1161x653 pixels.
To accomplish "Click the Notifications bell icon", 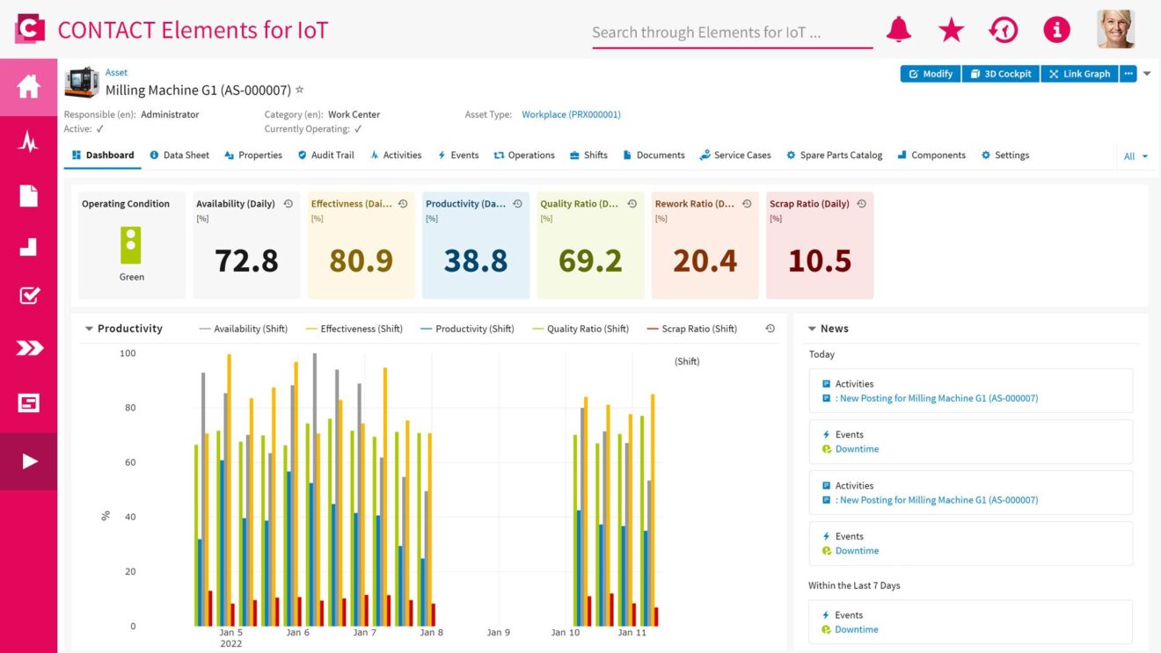I will (x=898, y=29).
